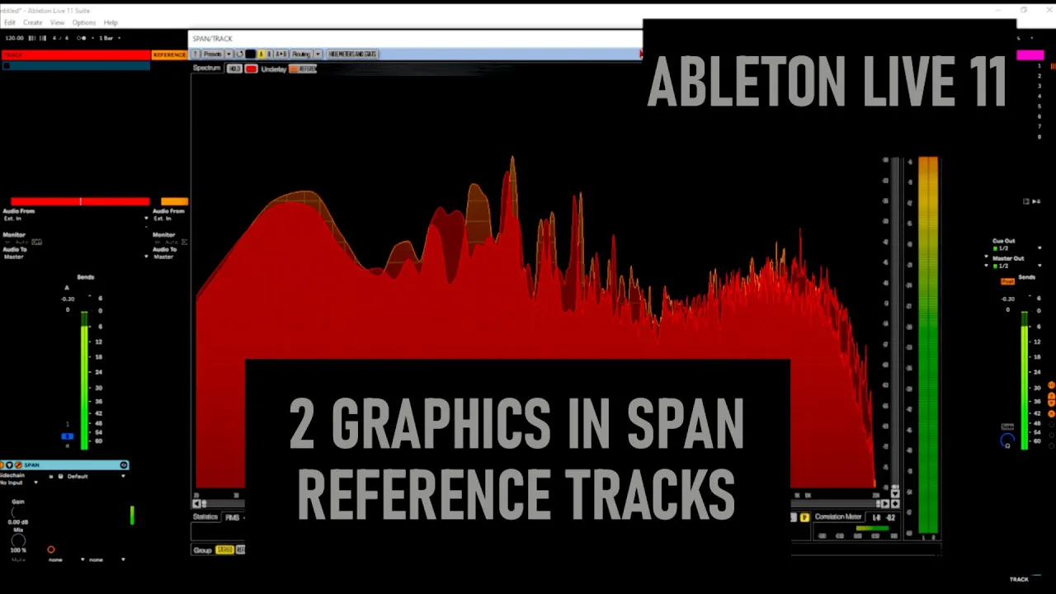Image resolution: width=1056 pixels, height=594 pixels.
Task: Click the SPAN help question mark button
Action: coord(196,54)
